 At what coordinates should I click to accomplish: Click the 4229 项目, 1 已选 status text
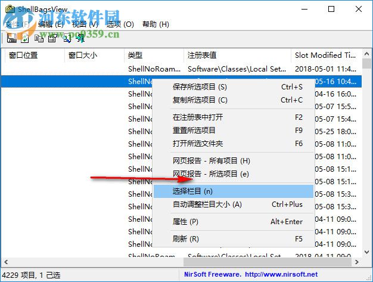pos(31,275)
